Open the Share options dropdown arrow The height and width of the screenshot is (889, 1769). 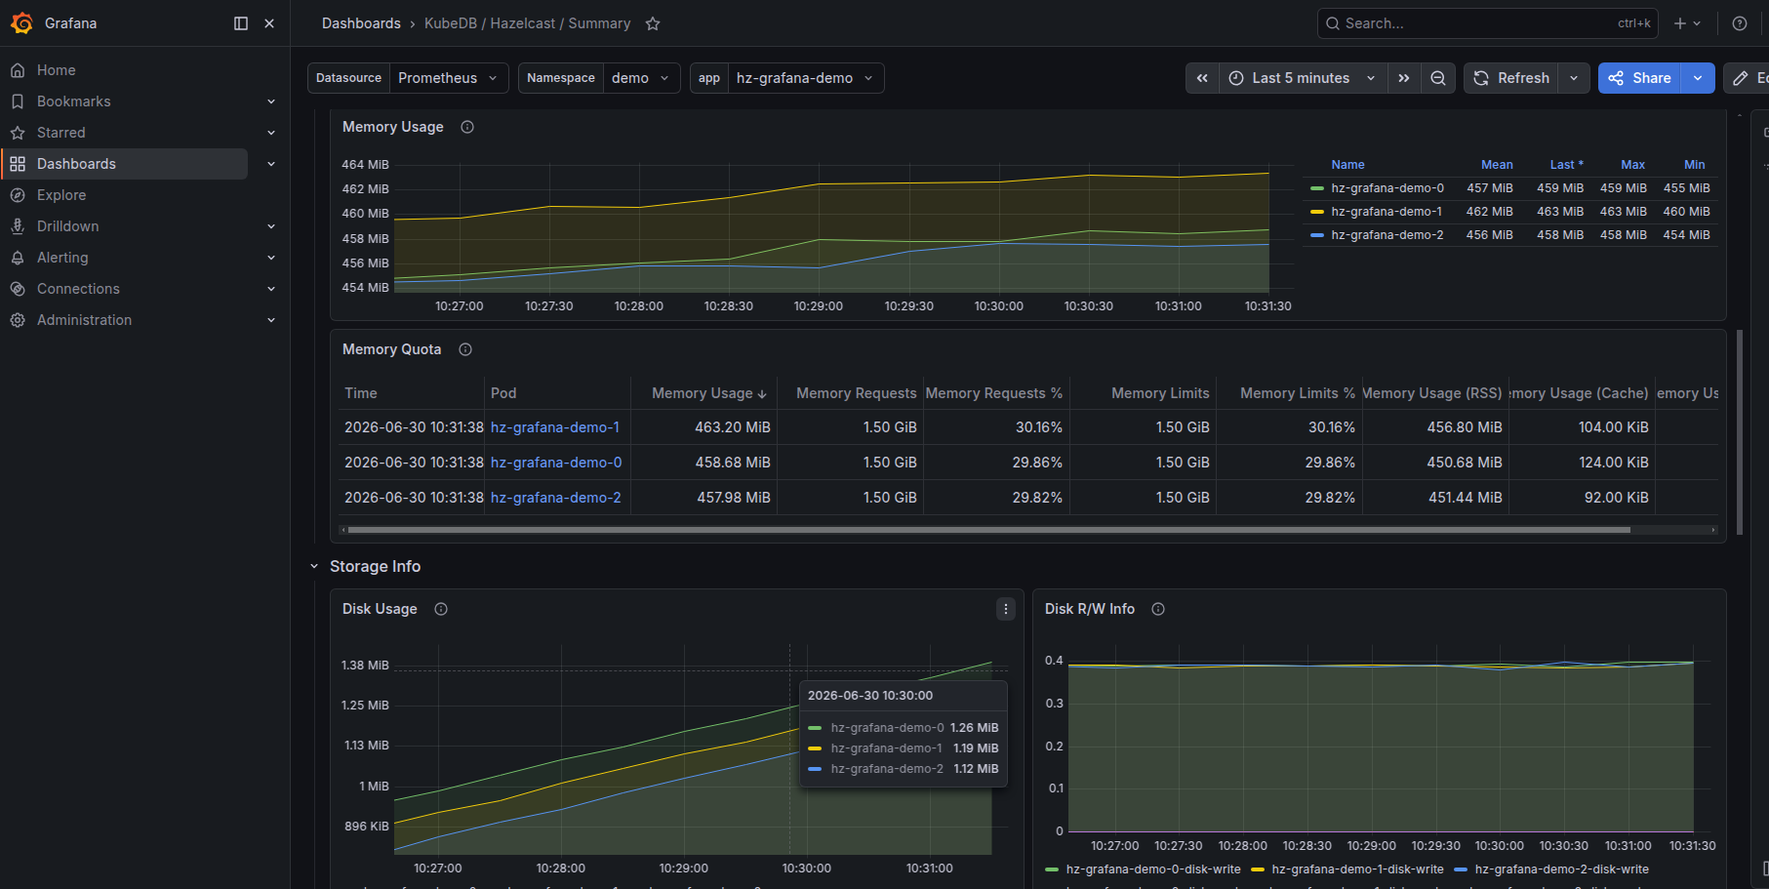click(1698, 78)
